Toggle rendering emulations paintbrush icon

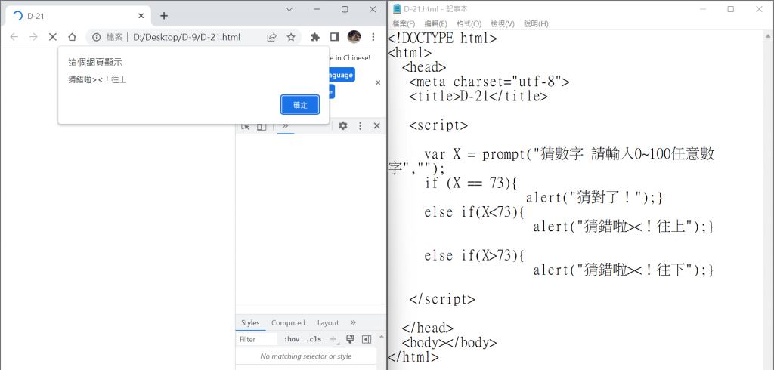click(x=350, y=339)
